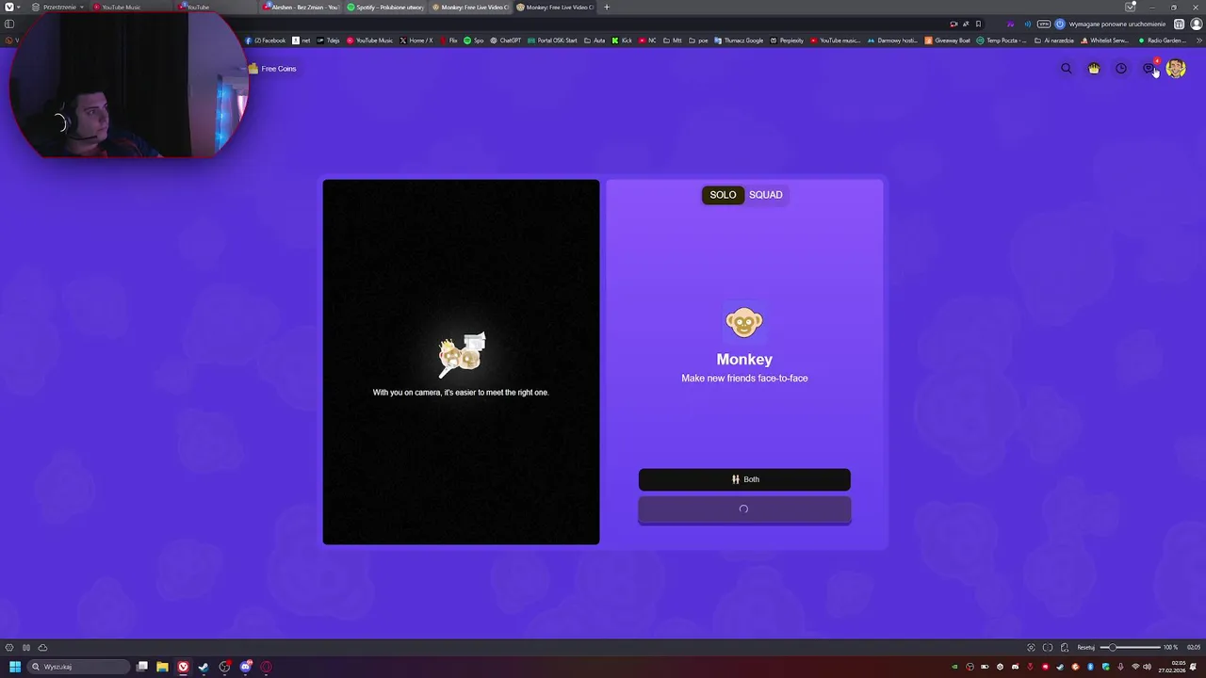
Task: Click the loading start chat button
Action: (x=744, y=509)
